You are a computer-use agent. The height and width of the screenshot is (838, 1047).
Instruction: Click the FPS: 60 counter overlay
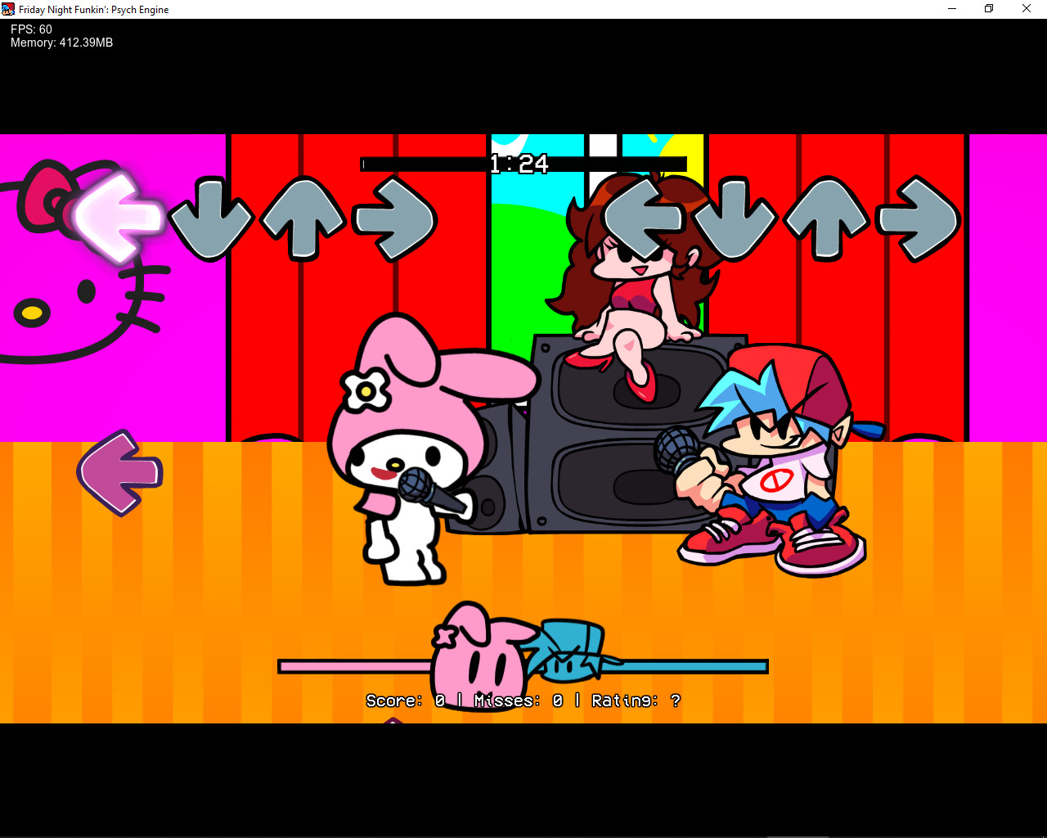[30, 29]
